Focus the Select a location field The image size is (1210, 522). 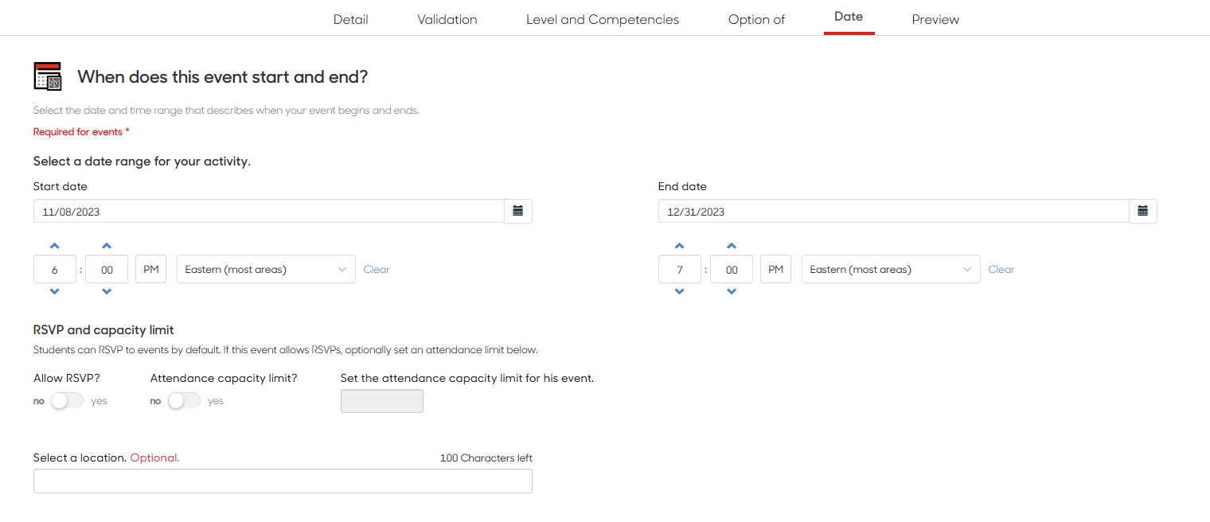[283, 481]
